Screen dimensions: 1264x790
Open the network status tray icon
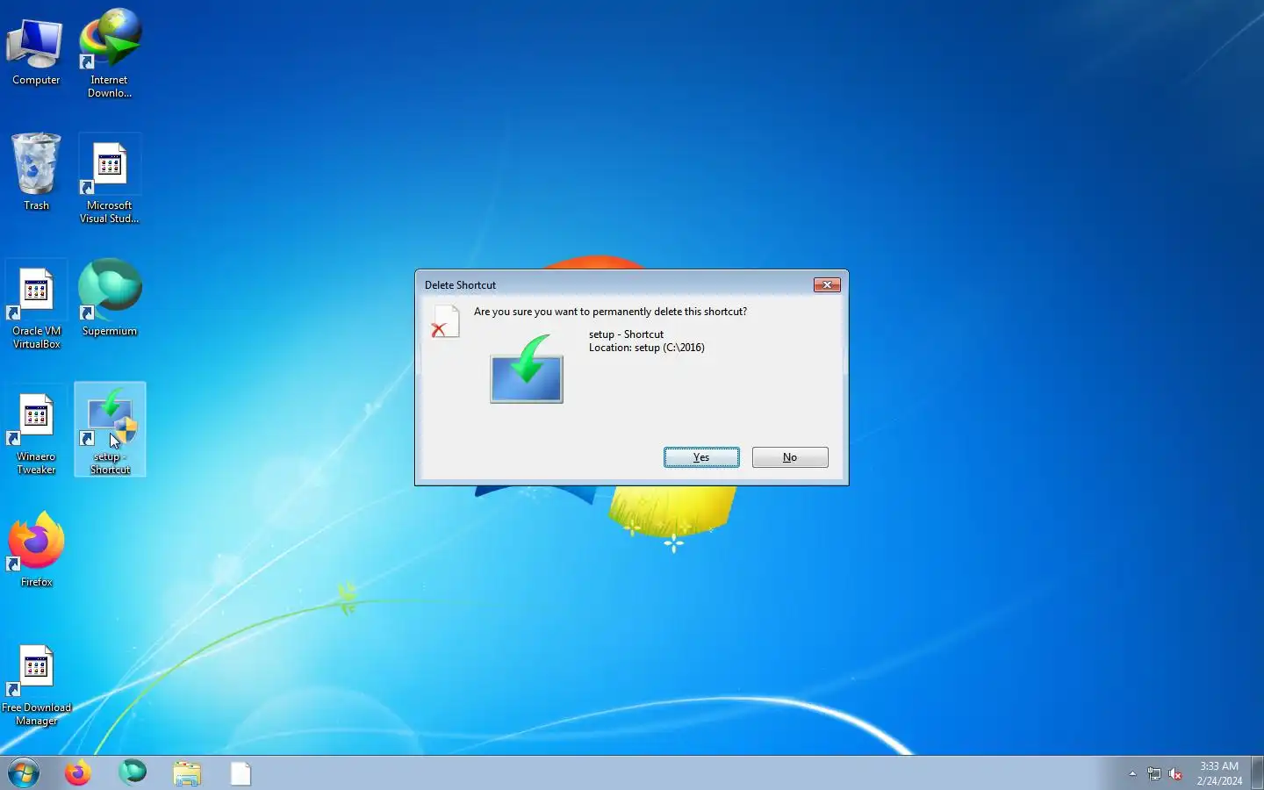[x=1154, y=774]
